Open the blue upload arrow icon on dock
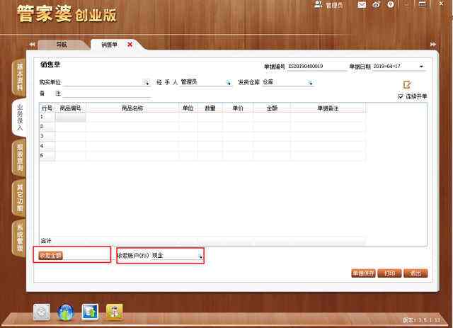The width and height of the screenshot is (453, 328). pyautogui.click(x=90, y=312)
